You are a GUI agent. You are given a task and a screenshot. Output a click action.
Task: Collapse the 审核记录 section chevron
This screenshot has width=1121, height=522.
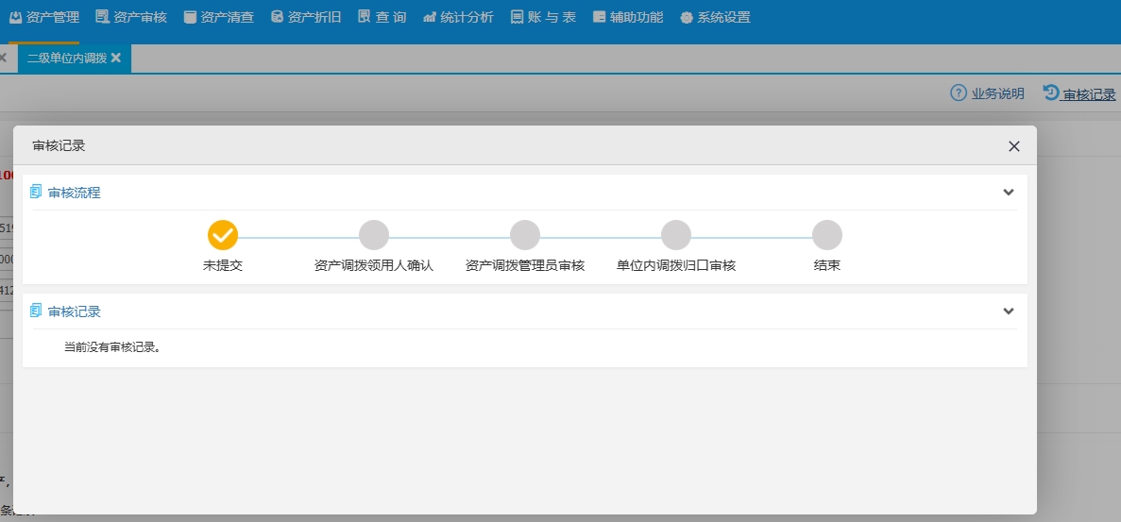click(1008, 312)
